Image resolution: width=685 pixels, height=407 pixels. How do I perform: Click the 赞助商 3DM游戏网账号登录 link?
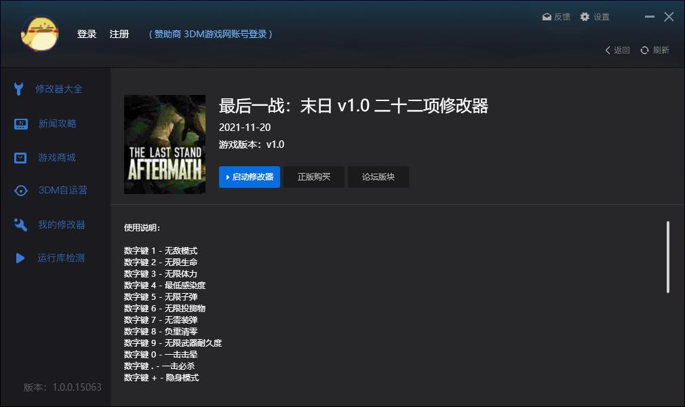210,34
